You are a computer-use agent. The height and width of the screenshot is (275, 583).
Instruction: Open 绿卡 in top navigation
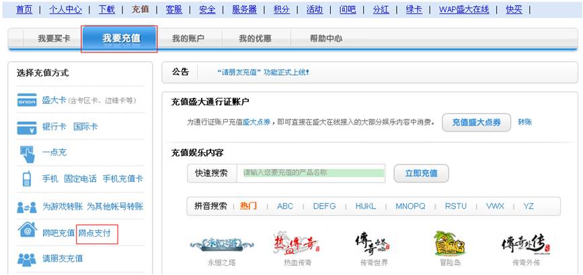(x=414, y=9)
